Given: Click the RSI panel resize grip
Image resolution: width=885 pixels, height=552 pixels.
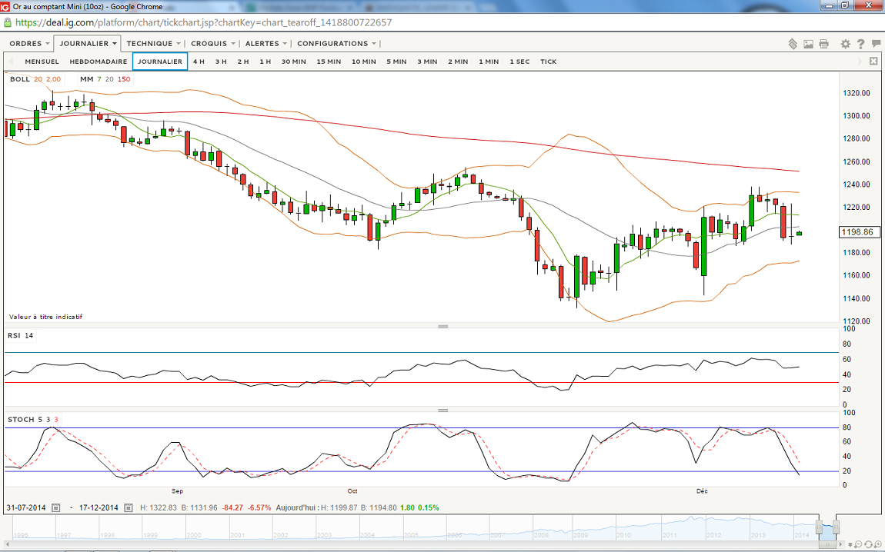Looking at the screenshot, I should point(443,327).
